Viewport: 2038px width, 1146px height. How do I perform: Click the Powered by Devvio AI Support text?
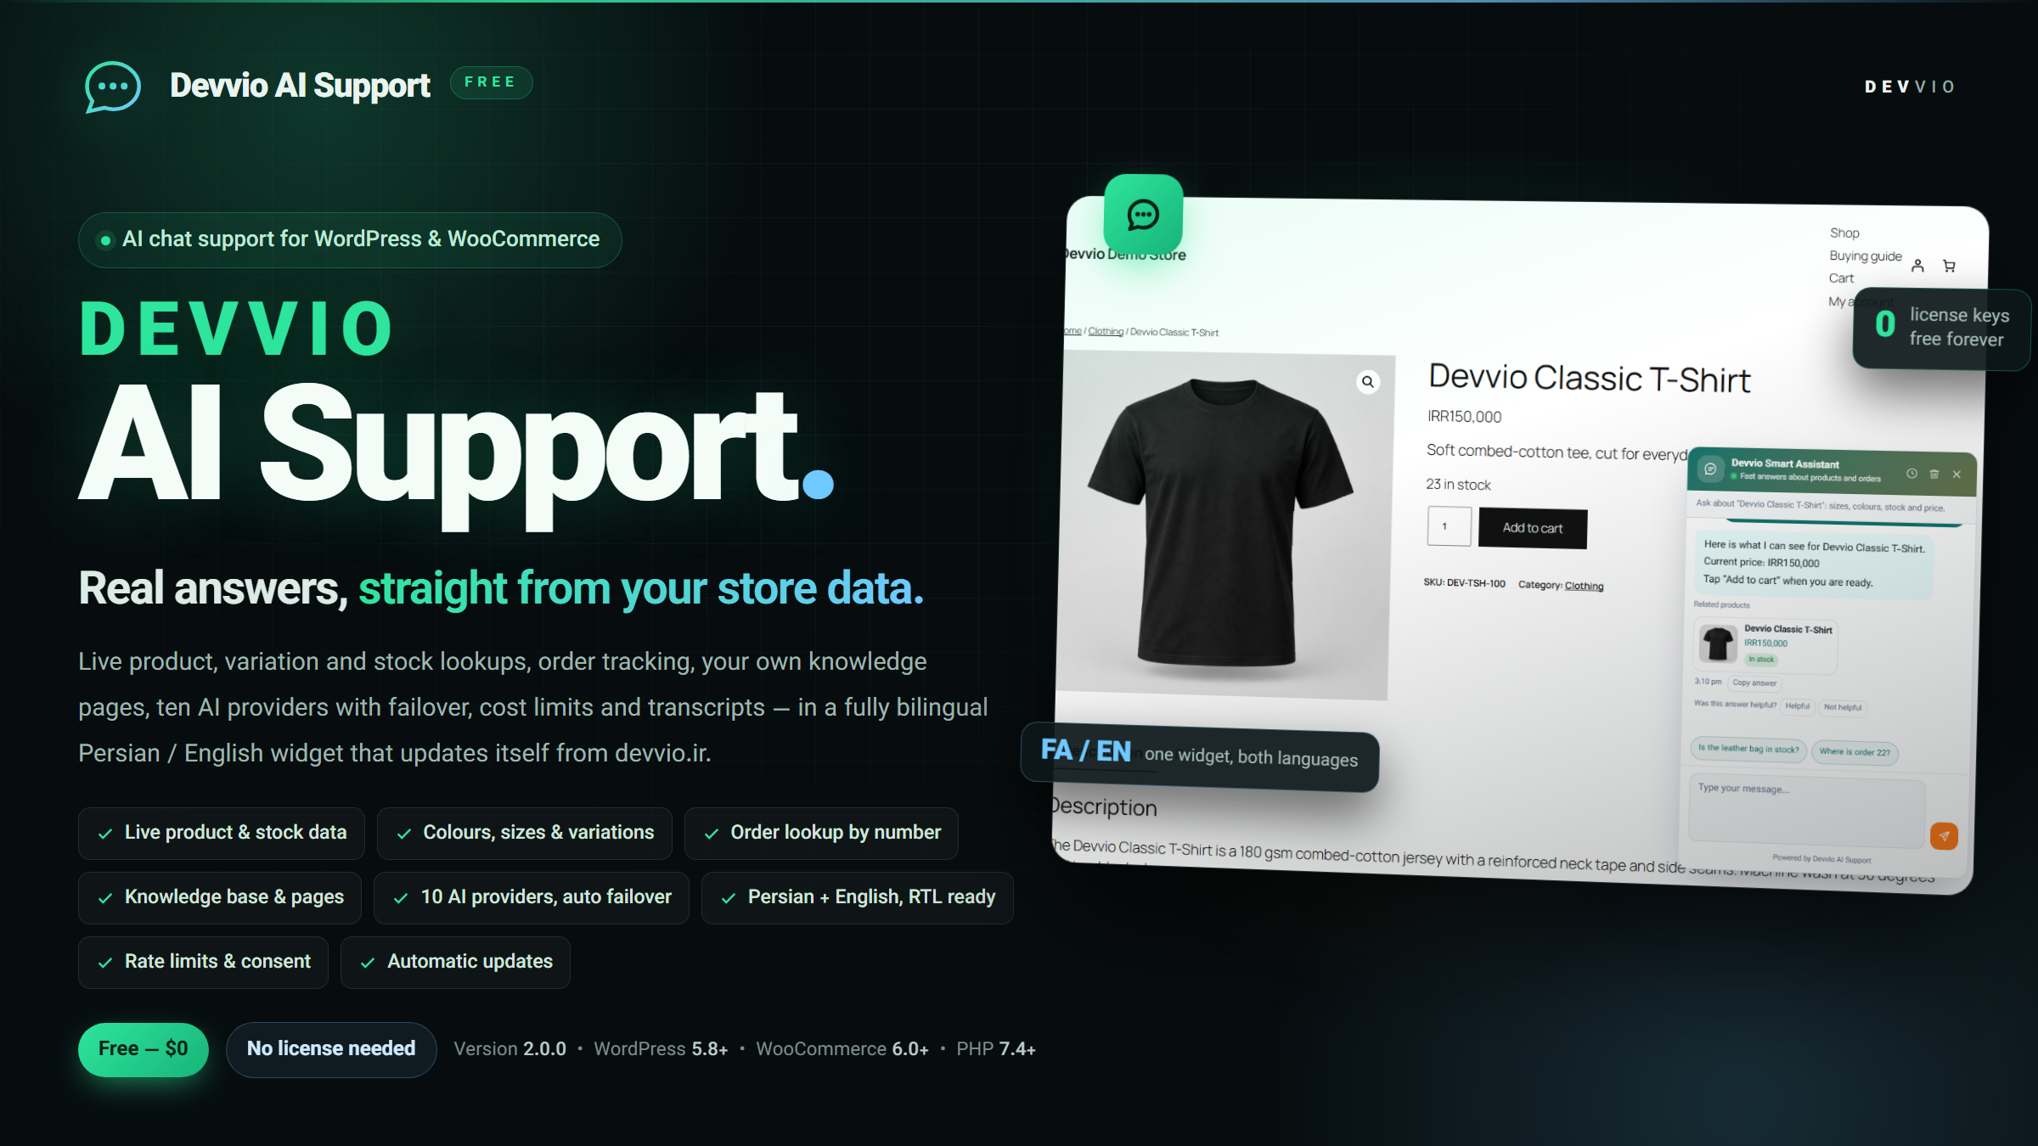1821,859
